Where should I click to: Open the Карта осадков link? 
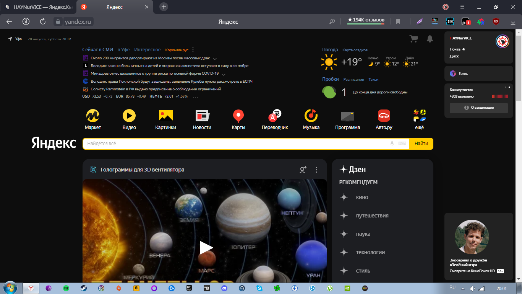coord(355,50)
